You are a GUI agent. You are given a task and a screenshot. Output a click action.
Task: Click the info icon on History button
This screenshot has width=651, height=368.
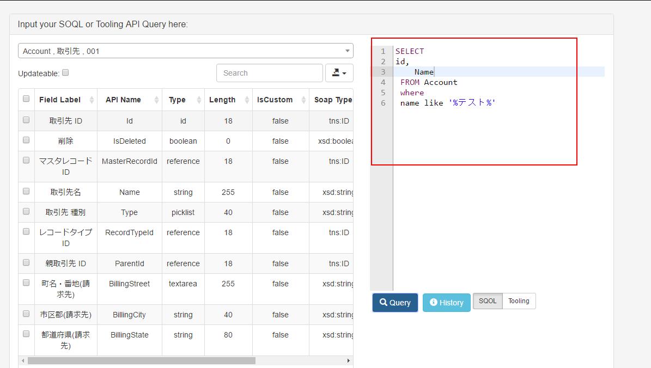pyautogui.click(x=434, y=302)
